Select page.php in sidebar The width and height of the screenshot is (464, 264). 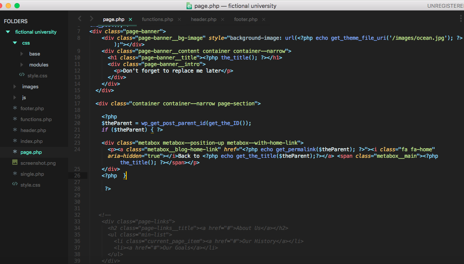(31, 152)
